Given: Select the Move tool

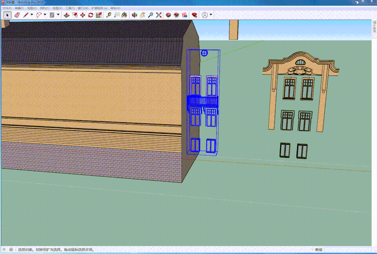Looking at the screenshot, I should 83,15.
